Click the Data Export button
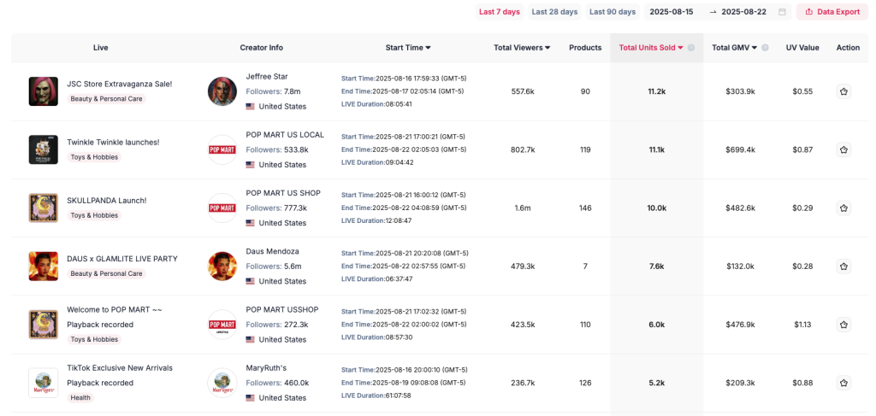This screenshot has width=876, height=416. pos(832,12)
